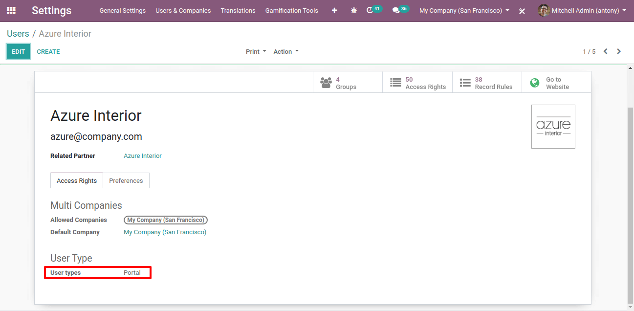
Task: Open the Action dropdown
Action: point(286,51)
